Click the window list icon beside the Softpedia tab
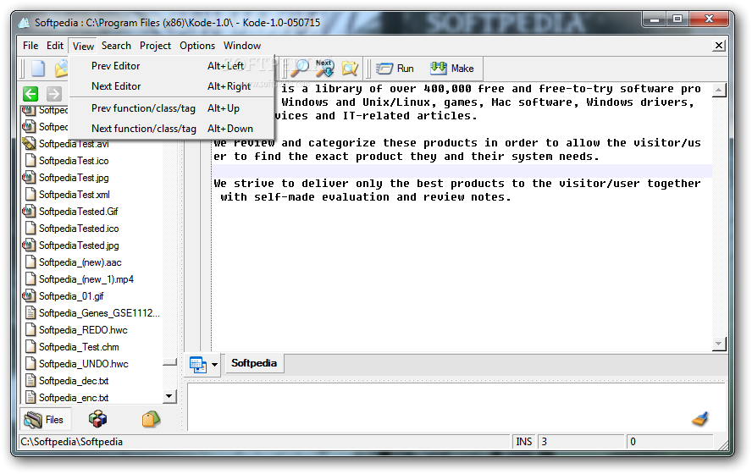Screen dimensions: 752x474 coord(198,364)
